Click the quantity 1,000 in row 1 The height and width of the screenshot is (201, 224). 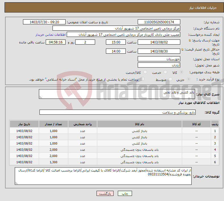click(53, 131)
